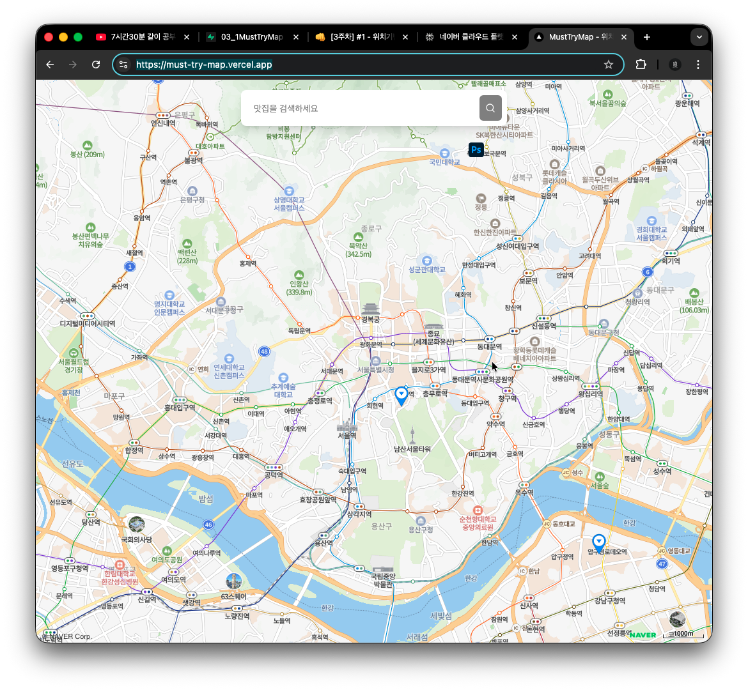
Task: Open the tab search chevron dropdown
Action: pyautogui.click(x=699, y=37)
